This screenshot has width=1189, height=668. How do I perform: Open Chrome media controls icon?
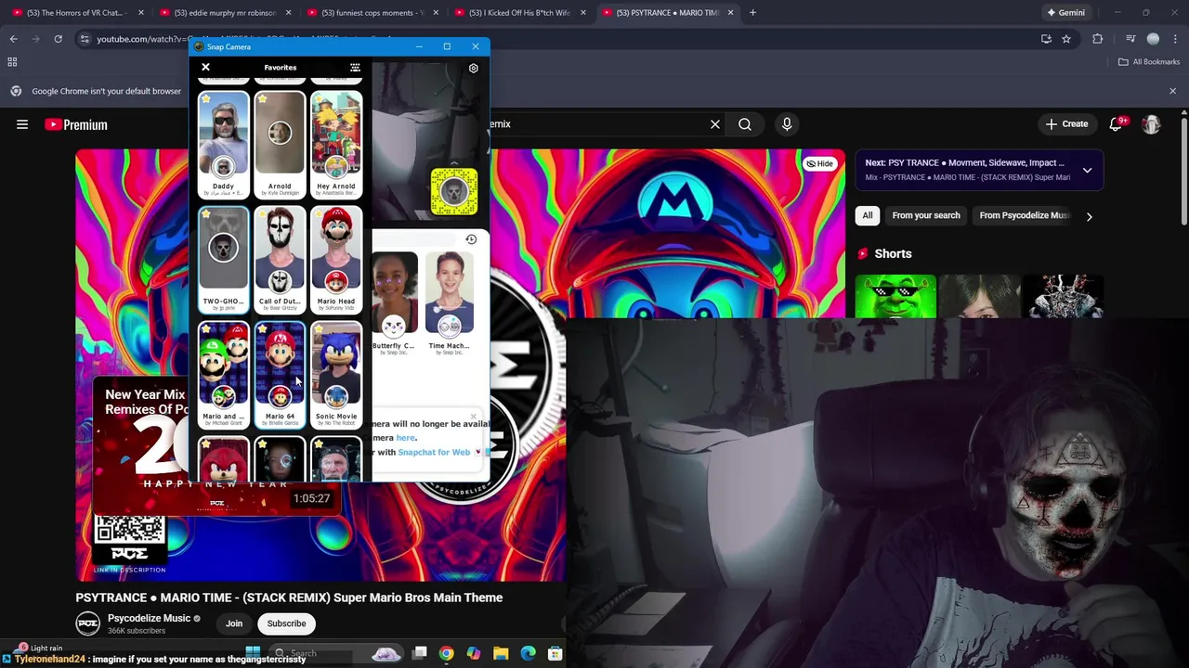click(x=1130, y=39)
